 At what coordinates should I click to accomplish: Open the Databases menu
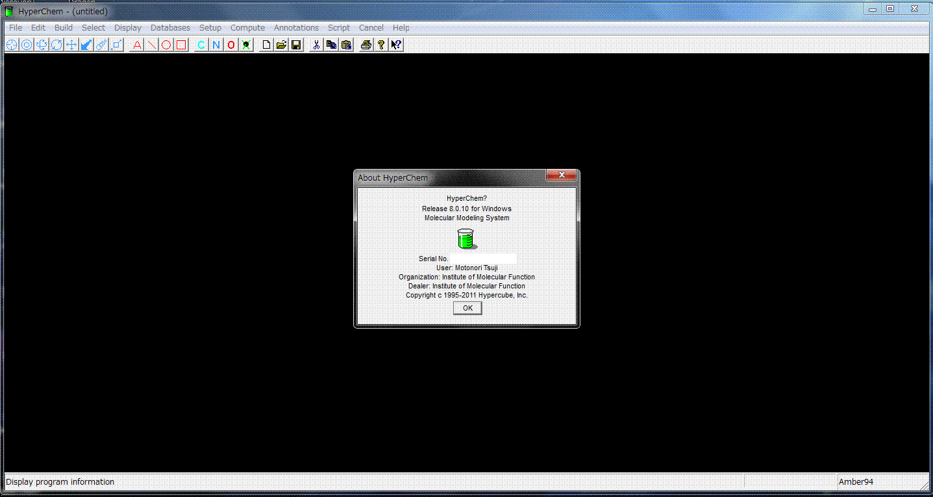(171, 28)
